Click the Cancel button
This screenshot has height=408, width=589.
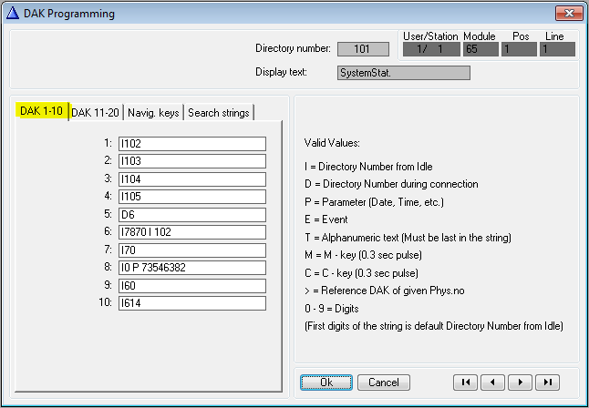384,382
